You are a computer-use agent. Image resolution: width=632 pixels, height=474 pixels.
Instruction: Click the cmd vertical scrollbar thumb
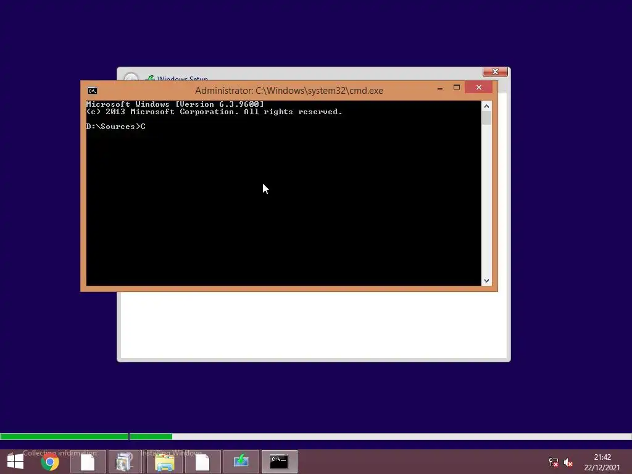486,118
